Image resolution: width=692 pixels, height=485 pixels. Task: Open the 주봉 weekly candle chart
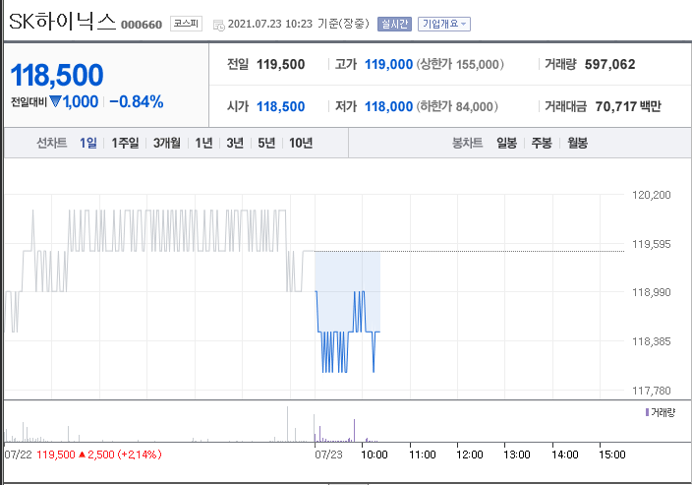click(542, 143)
